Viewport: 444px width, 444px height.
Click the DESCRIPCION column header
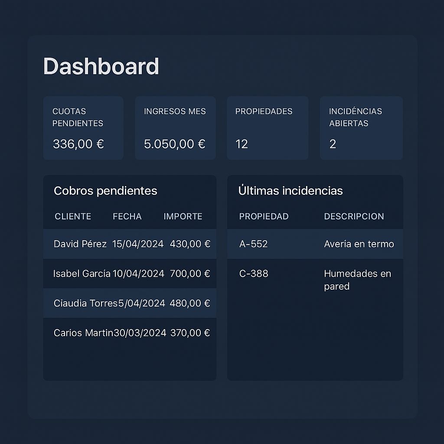pos(354,216)
